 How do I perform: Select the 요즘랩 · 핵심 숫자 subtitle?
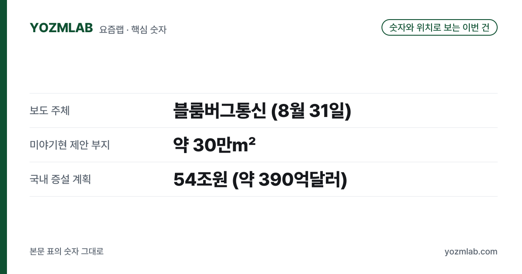pyautogui.click(x=133, y=30)
